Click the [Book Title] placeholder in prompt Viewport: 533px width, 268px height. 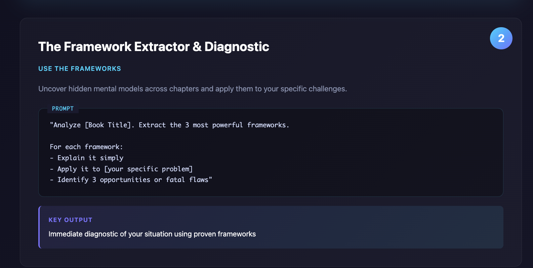108,125
